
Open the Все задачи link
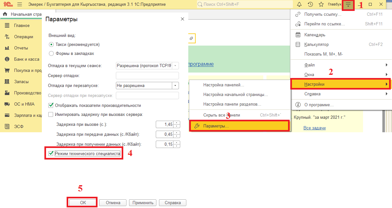(x=314, y=128)
